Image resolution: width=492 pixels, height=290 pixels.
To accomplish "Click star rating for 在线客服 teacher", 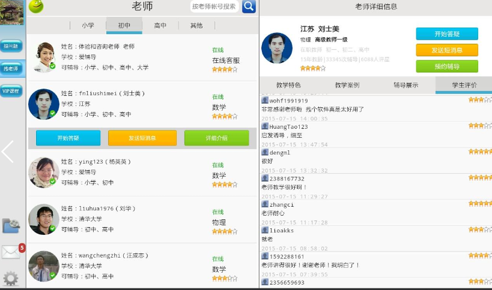I will 225,70.
